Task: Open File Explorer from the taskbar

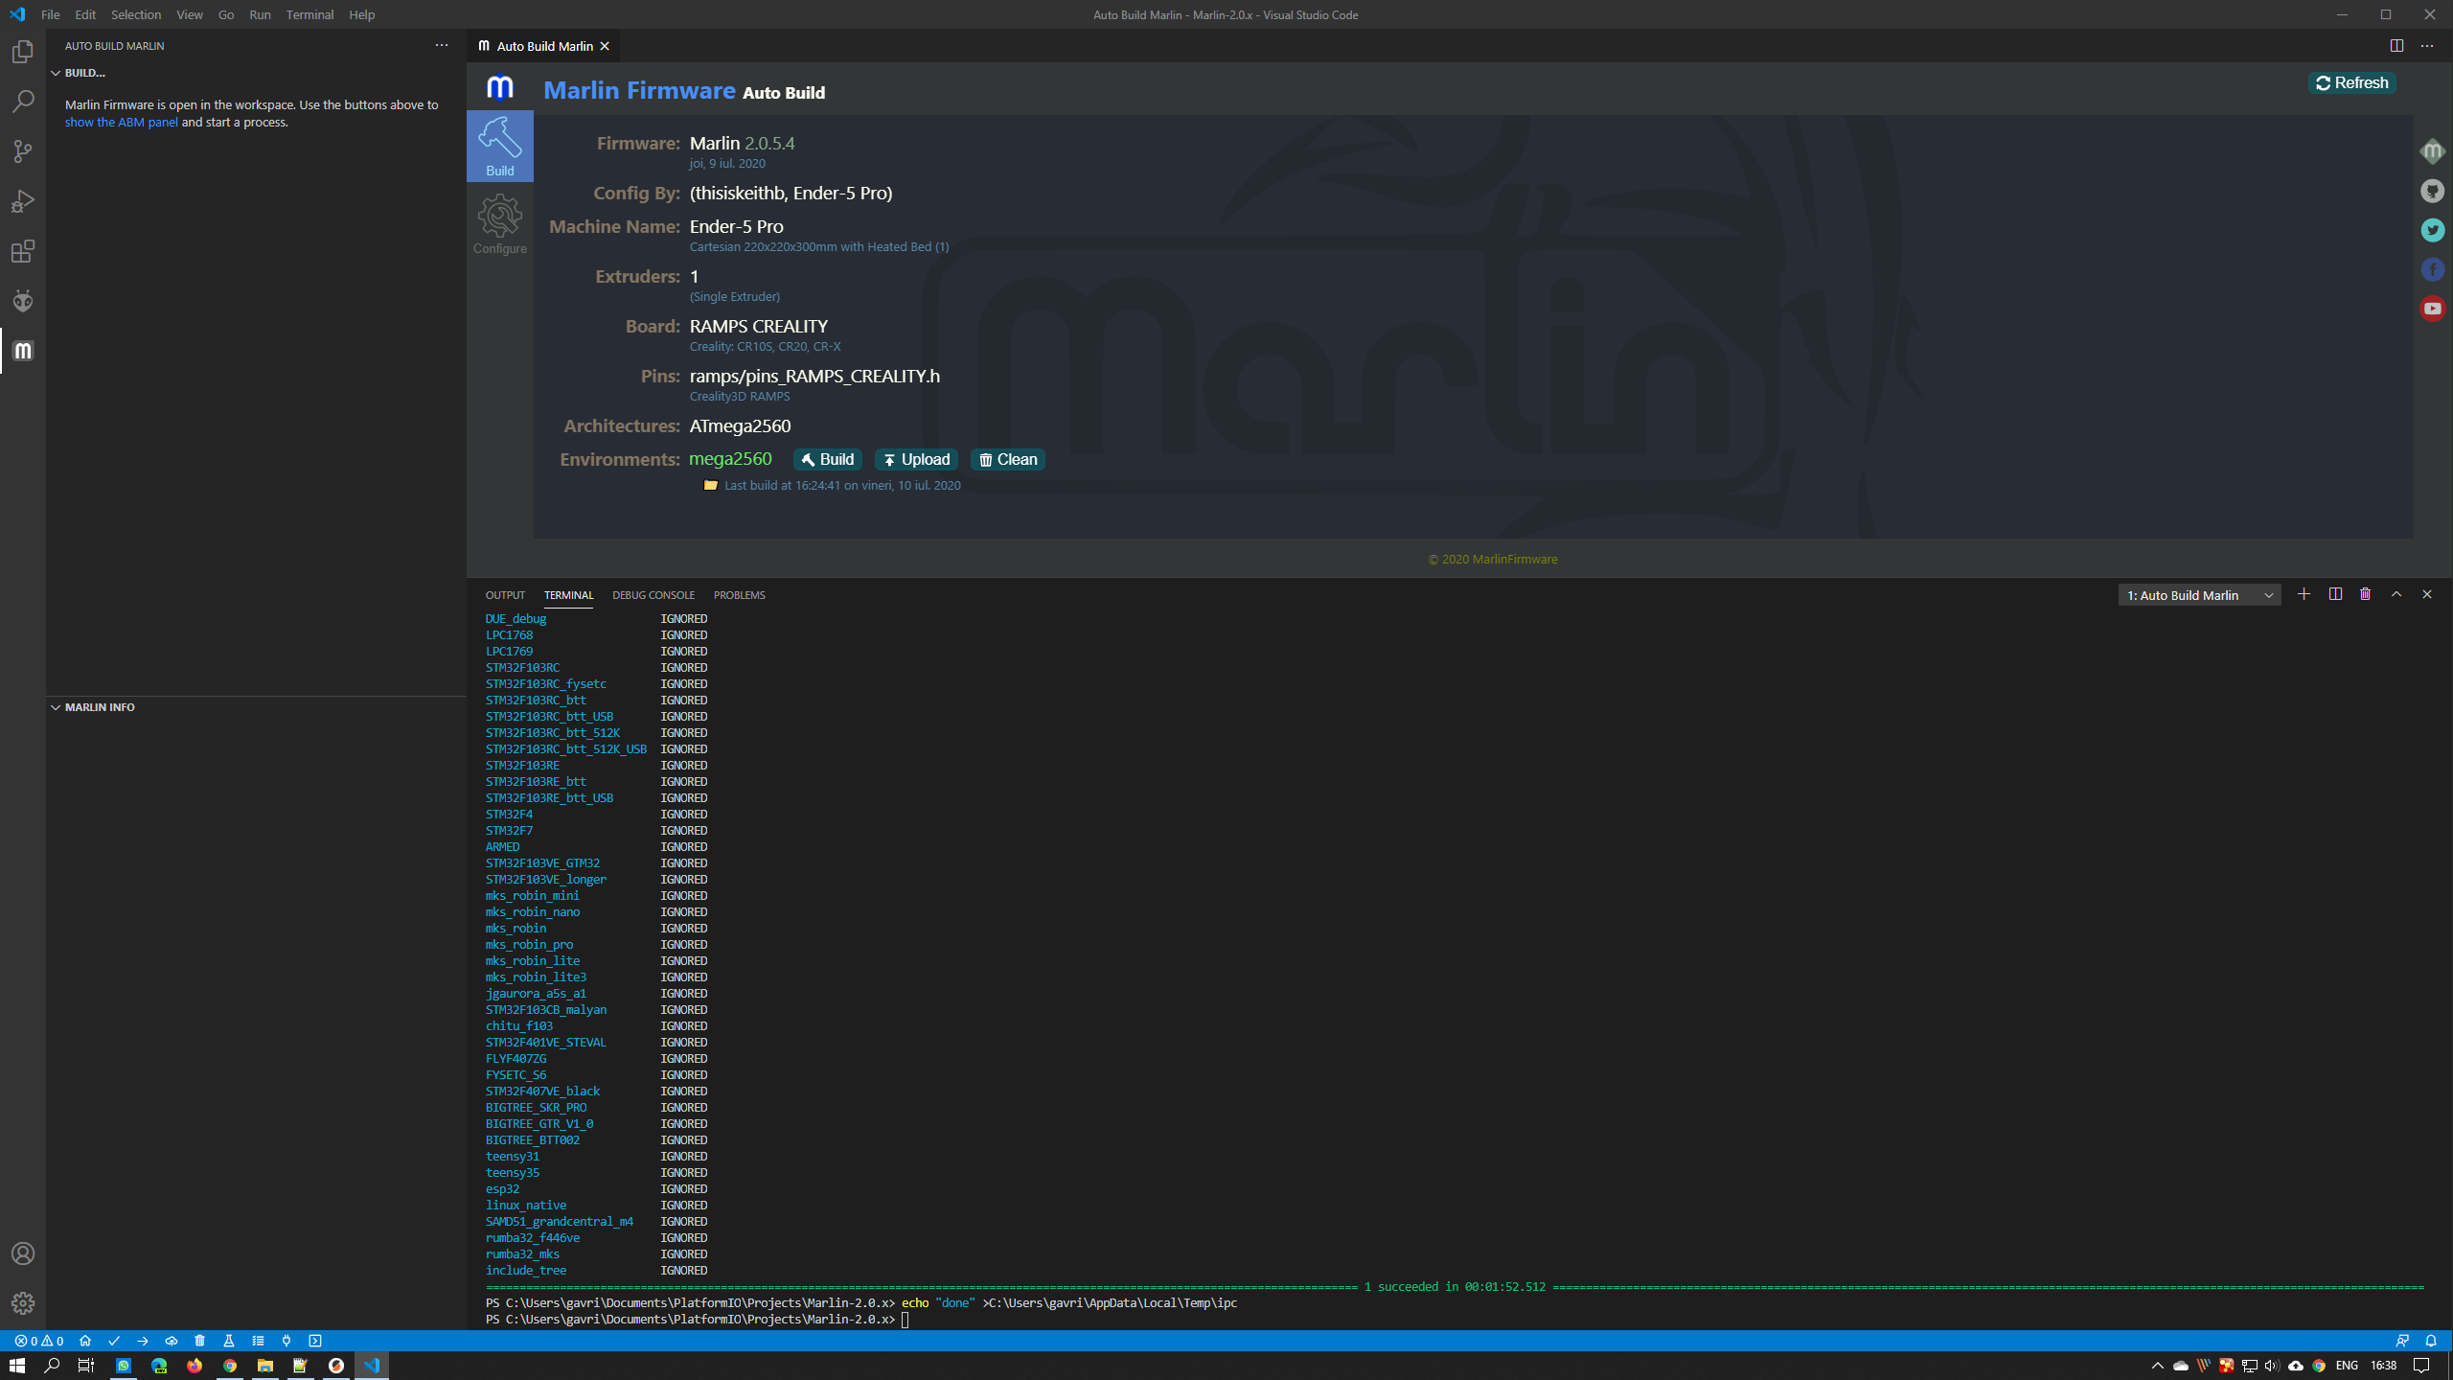Action: pyautogui.click(x=264, y=1366)
